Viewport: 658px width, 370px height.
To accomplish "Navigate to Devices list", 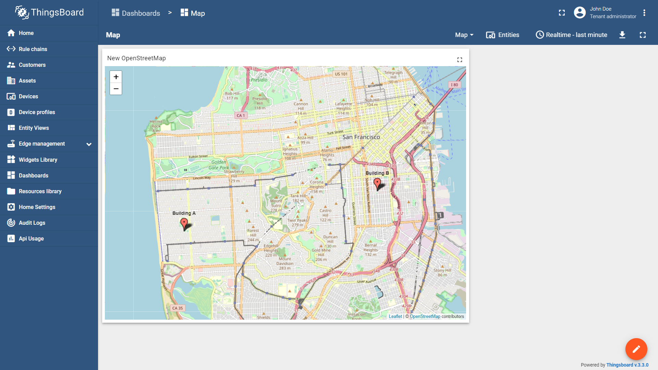I will point(49,96).
